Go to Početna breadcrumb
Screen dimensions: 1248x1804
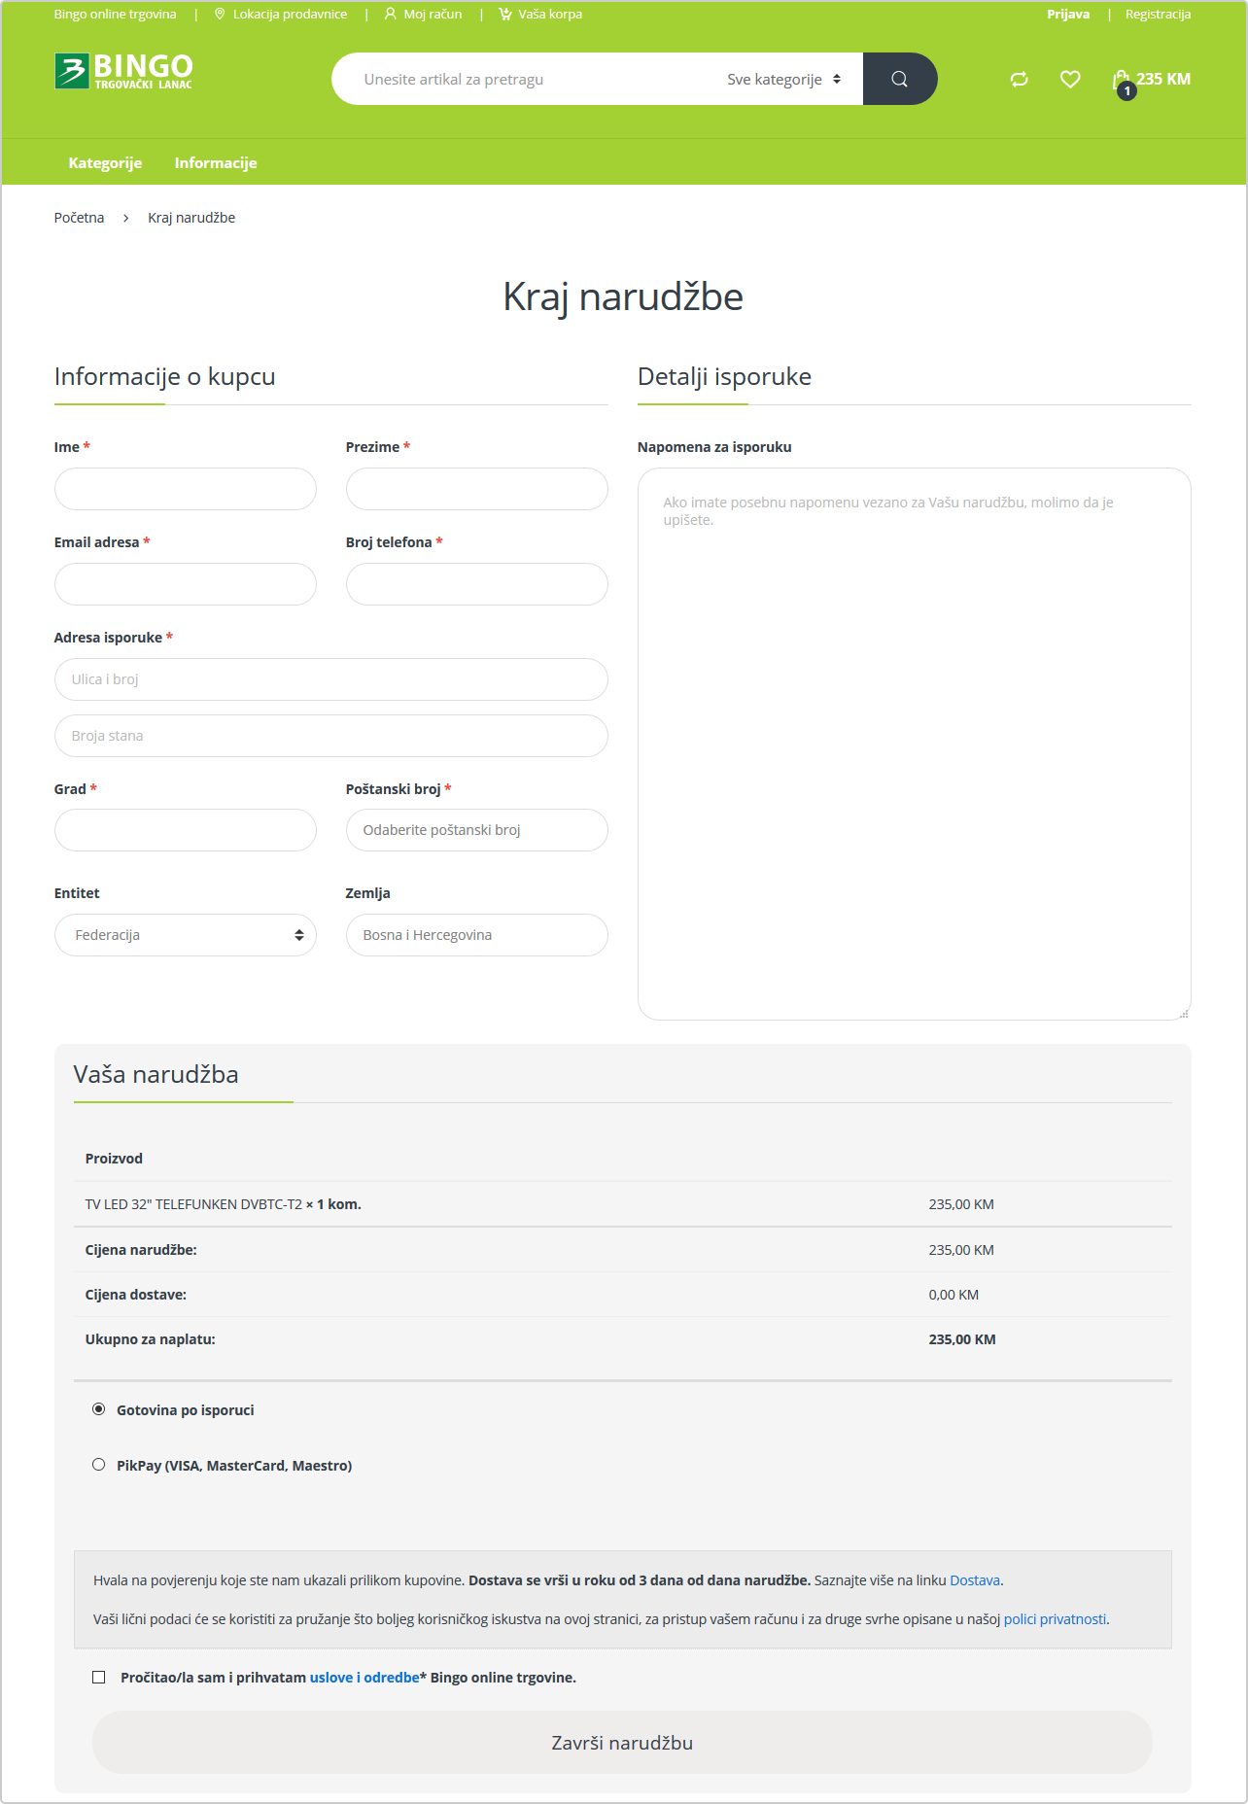pos(79,218)
